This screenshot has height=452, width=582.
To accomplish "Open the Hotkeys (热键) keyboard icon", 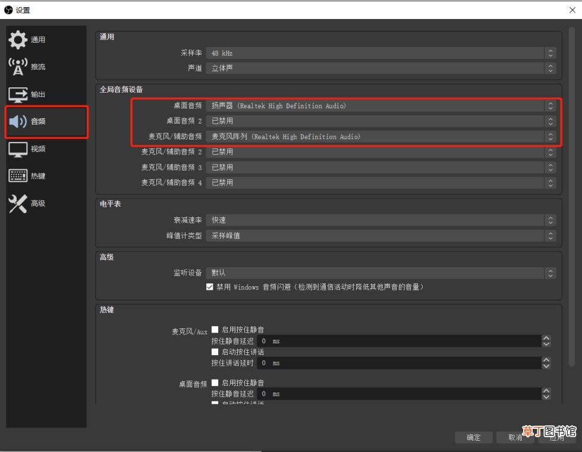I will point(18,176).
